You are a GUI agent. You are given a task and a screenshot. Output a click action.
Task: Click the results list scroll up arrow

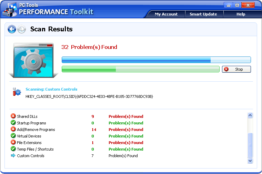[250, 115]
